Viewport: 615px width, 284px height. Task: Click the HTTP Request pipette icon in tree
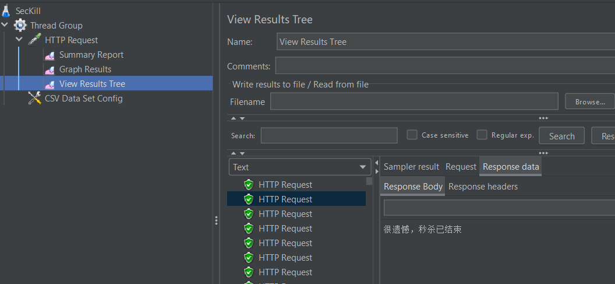[x=34, y=40]
